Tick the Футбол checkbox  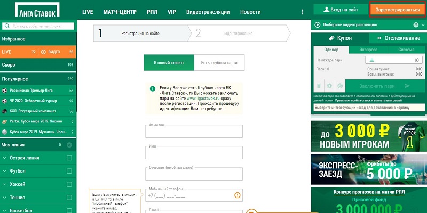coord(69,171)
